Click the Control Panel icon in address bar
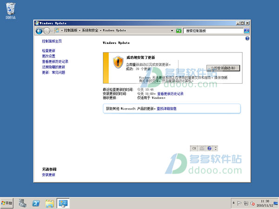This screenshot has height=209, width=279. [57, 31]
